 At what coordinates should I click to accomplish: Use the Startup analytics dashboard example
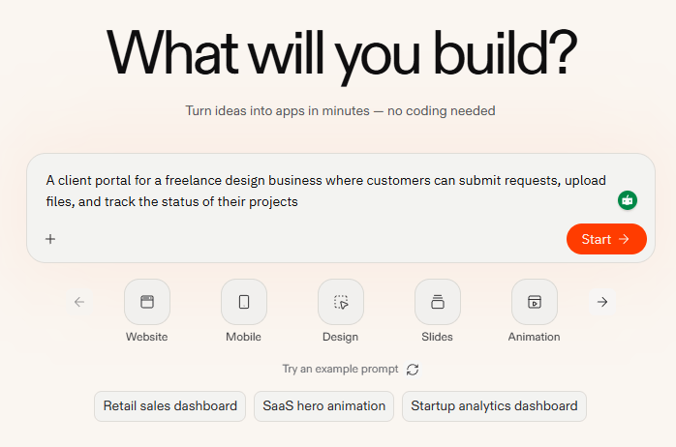coord(494,406)
